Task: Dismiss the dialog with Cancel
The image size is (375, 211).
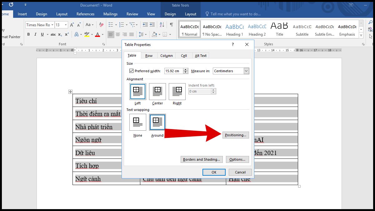Action: click(240, 172)
